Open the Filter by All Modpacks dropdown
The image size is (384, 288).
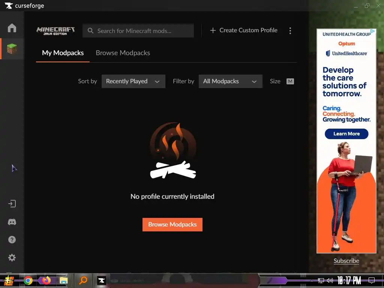click(x=231, y=81)
